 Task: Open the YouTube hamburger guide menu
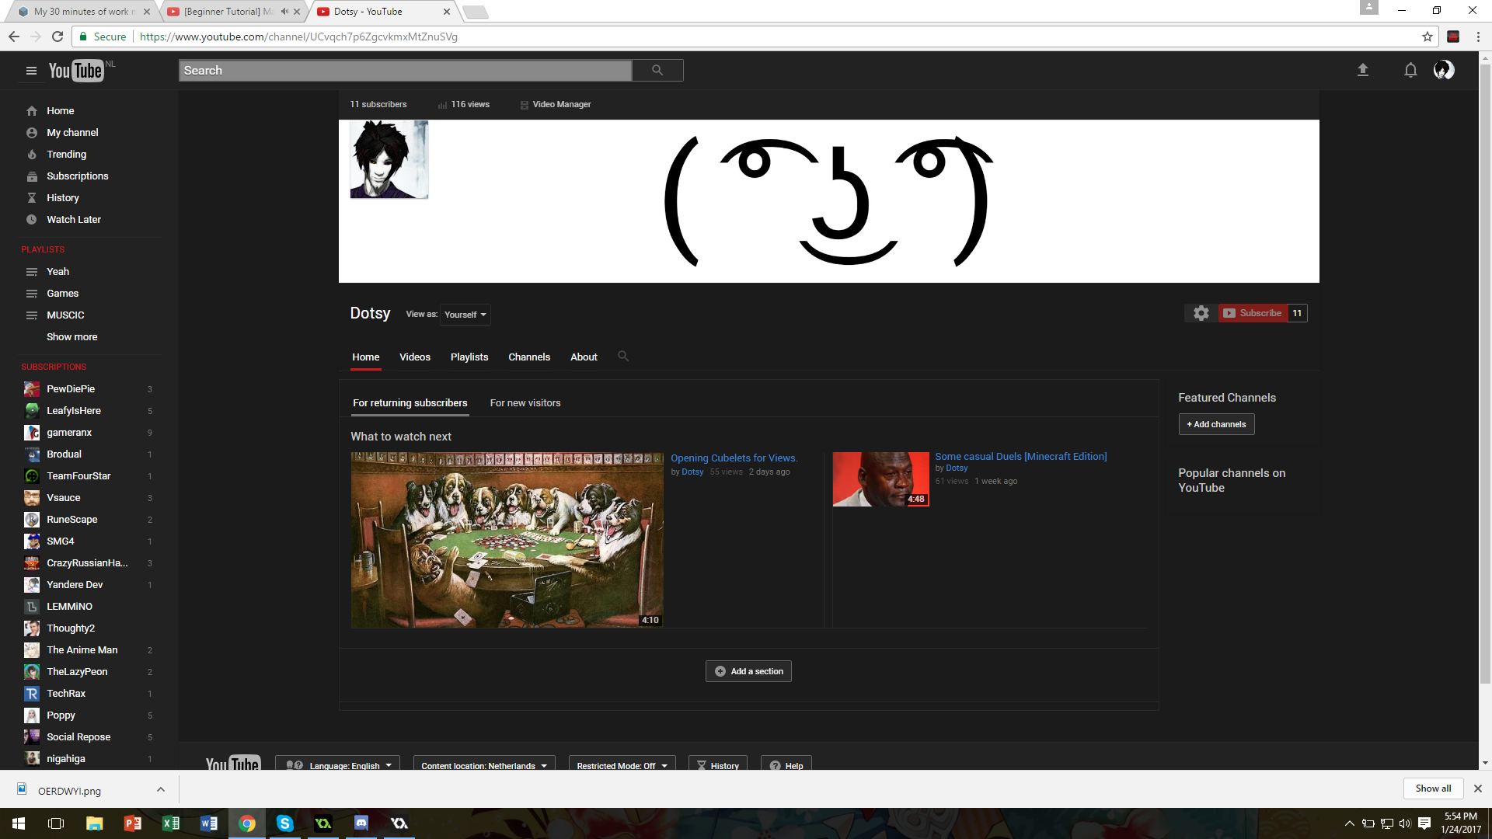31,71
